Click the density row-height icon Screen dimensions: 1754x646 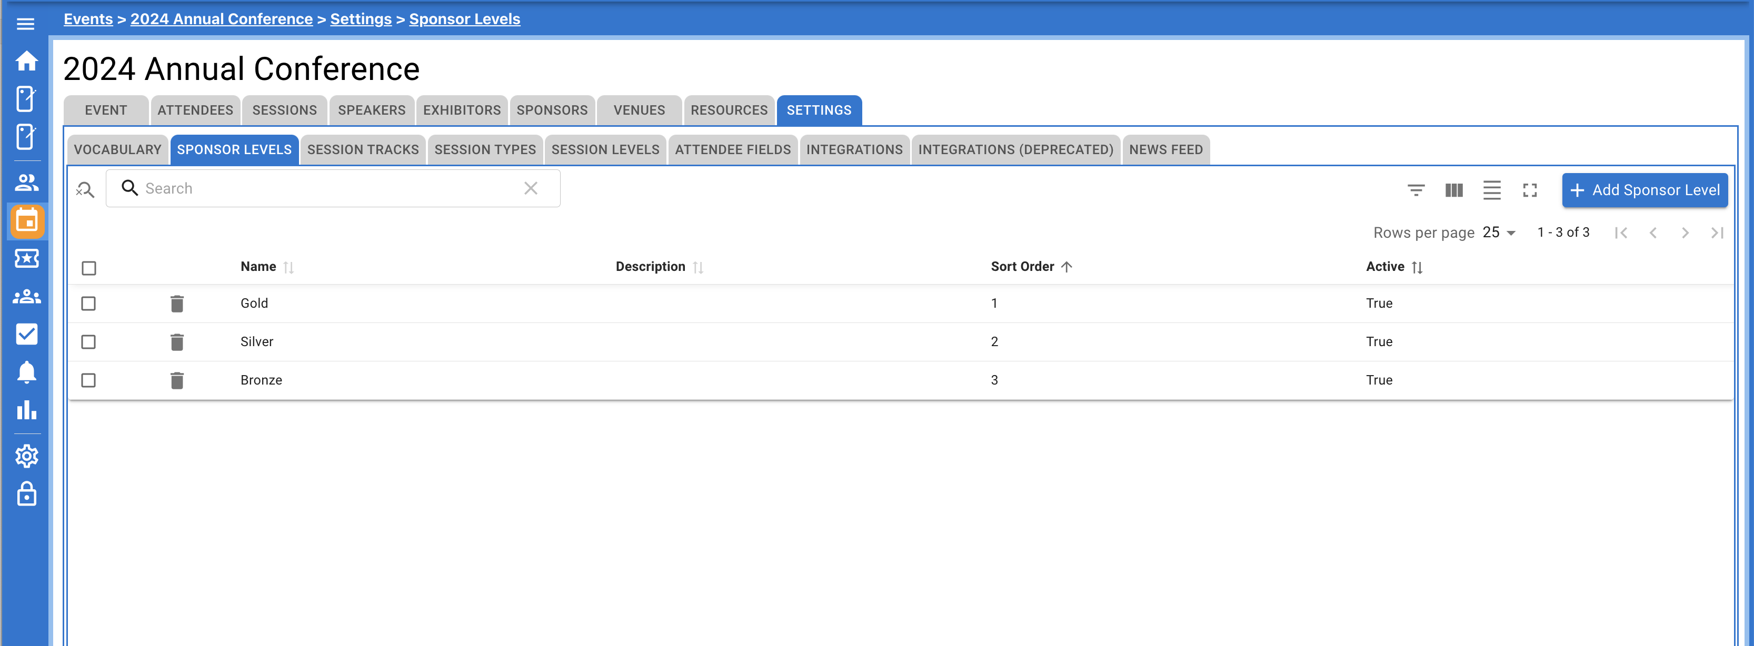click(x=1492, y=190)
